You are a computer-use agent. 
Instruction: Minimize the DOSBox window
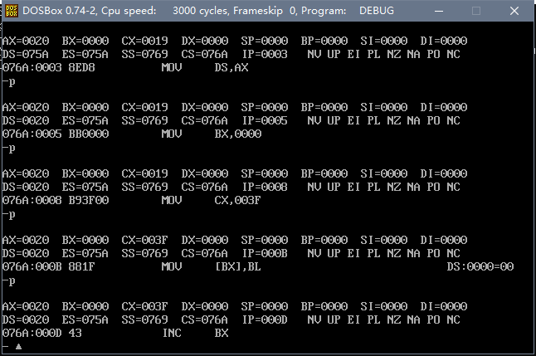(439, 11)
